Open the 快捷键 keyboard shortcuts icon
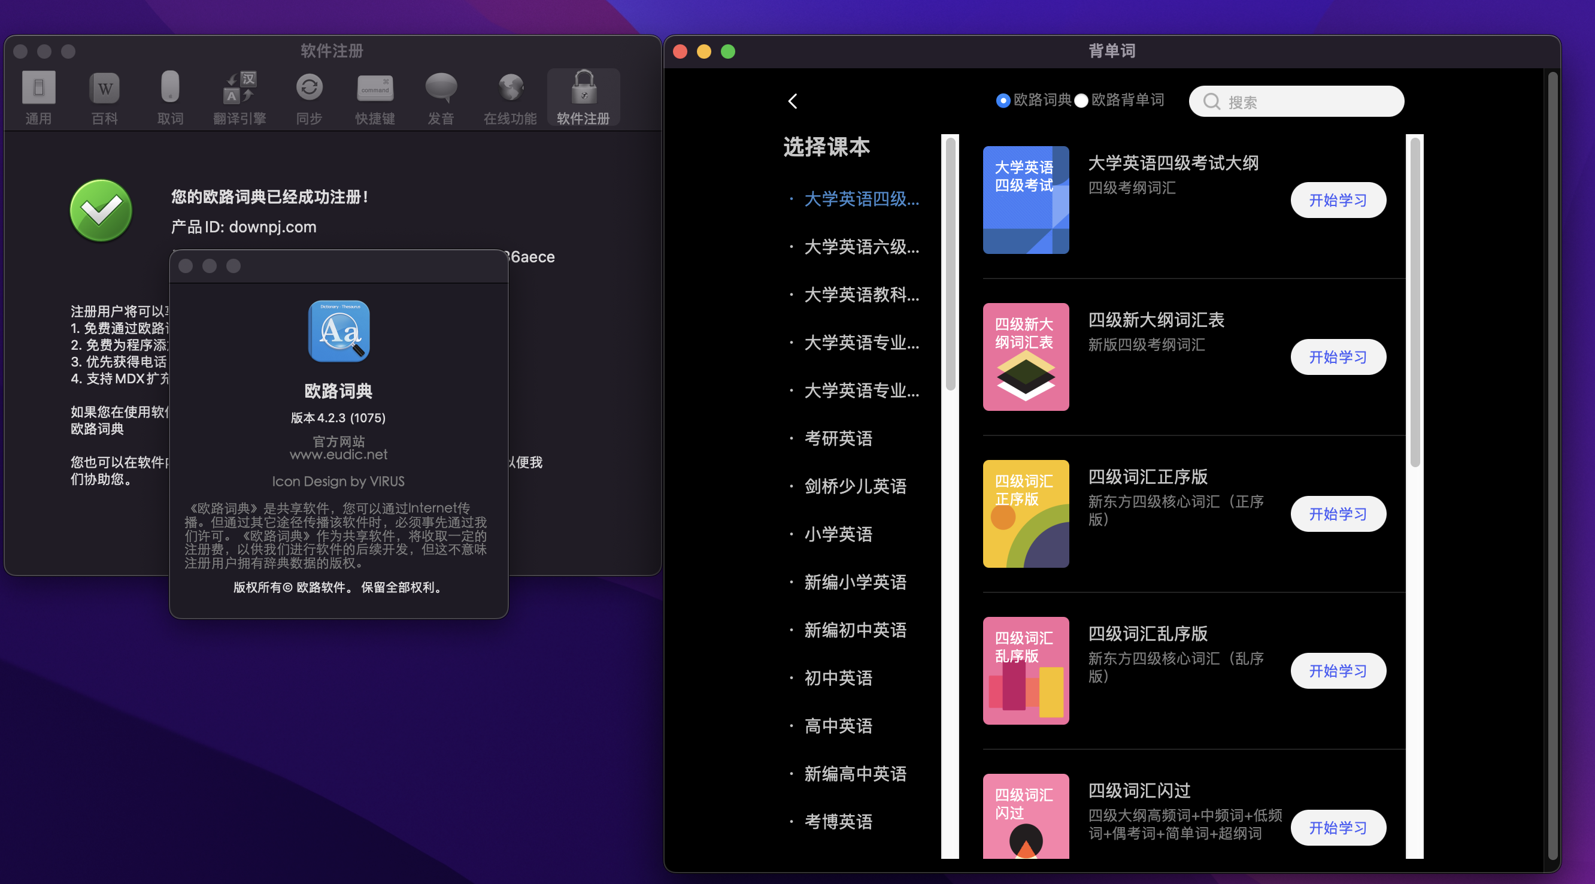 (x=375, y=87)
